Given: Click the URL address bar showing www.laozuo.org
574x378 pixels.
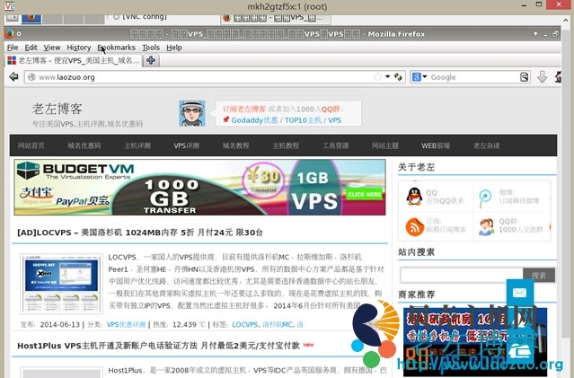Looking at the screenshot, I should 198,77.
